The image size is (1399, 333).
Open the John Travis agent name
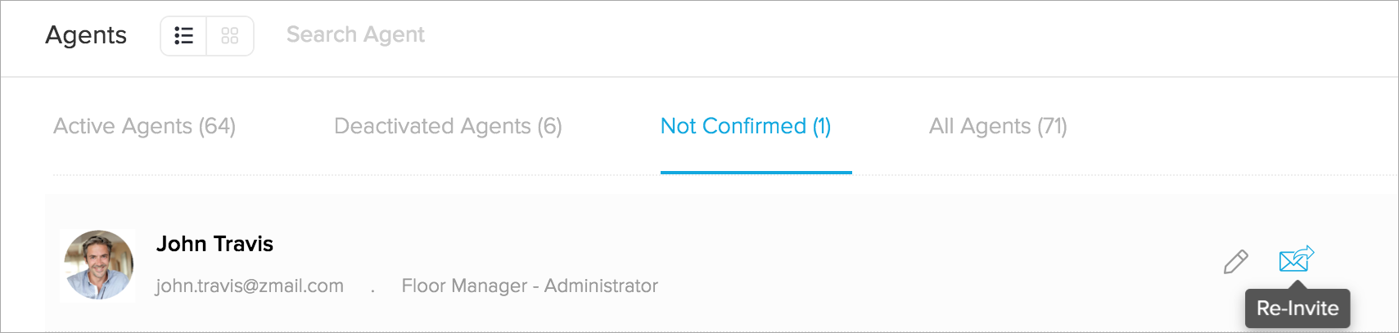pyautogui.click(x=214, y=244)
